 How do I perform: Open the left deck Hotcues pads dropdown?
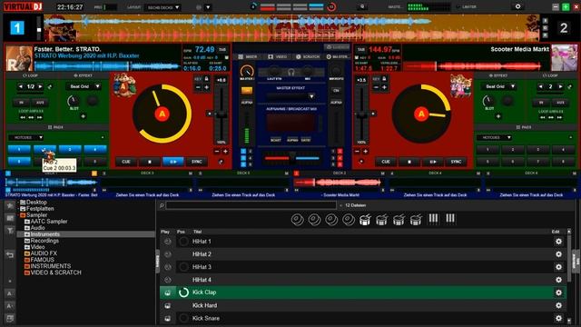pyautogui.click(x=26, y=137)
